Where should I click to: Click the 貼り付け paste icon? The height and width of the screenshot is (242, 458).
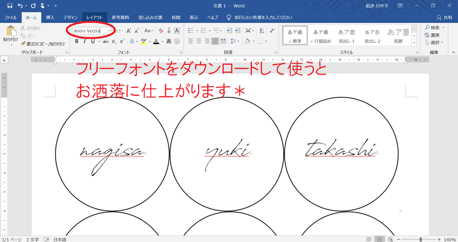11,31
